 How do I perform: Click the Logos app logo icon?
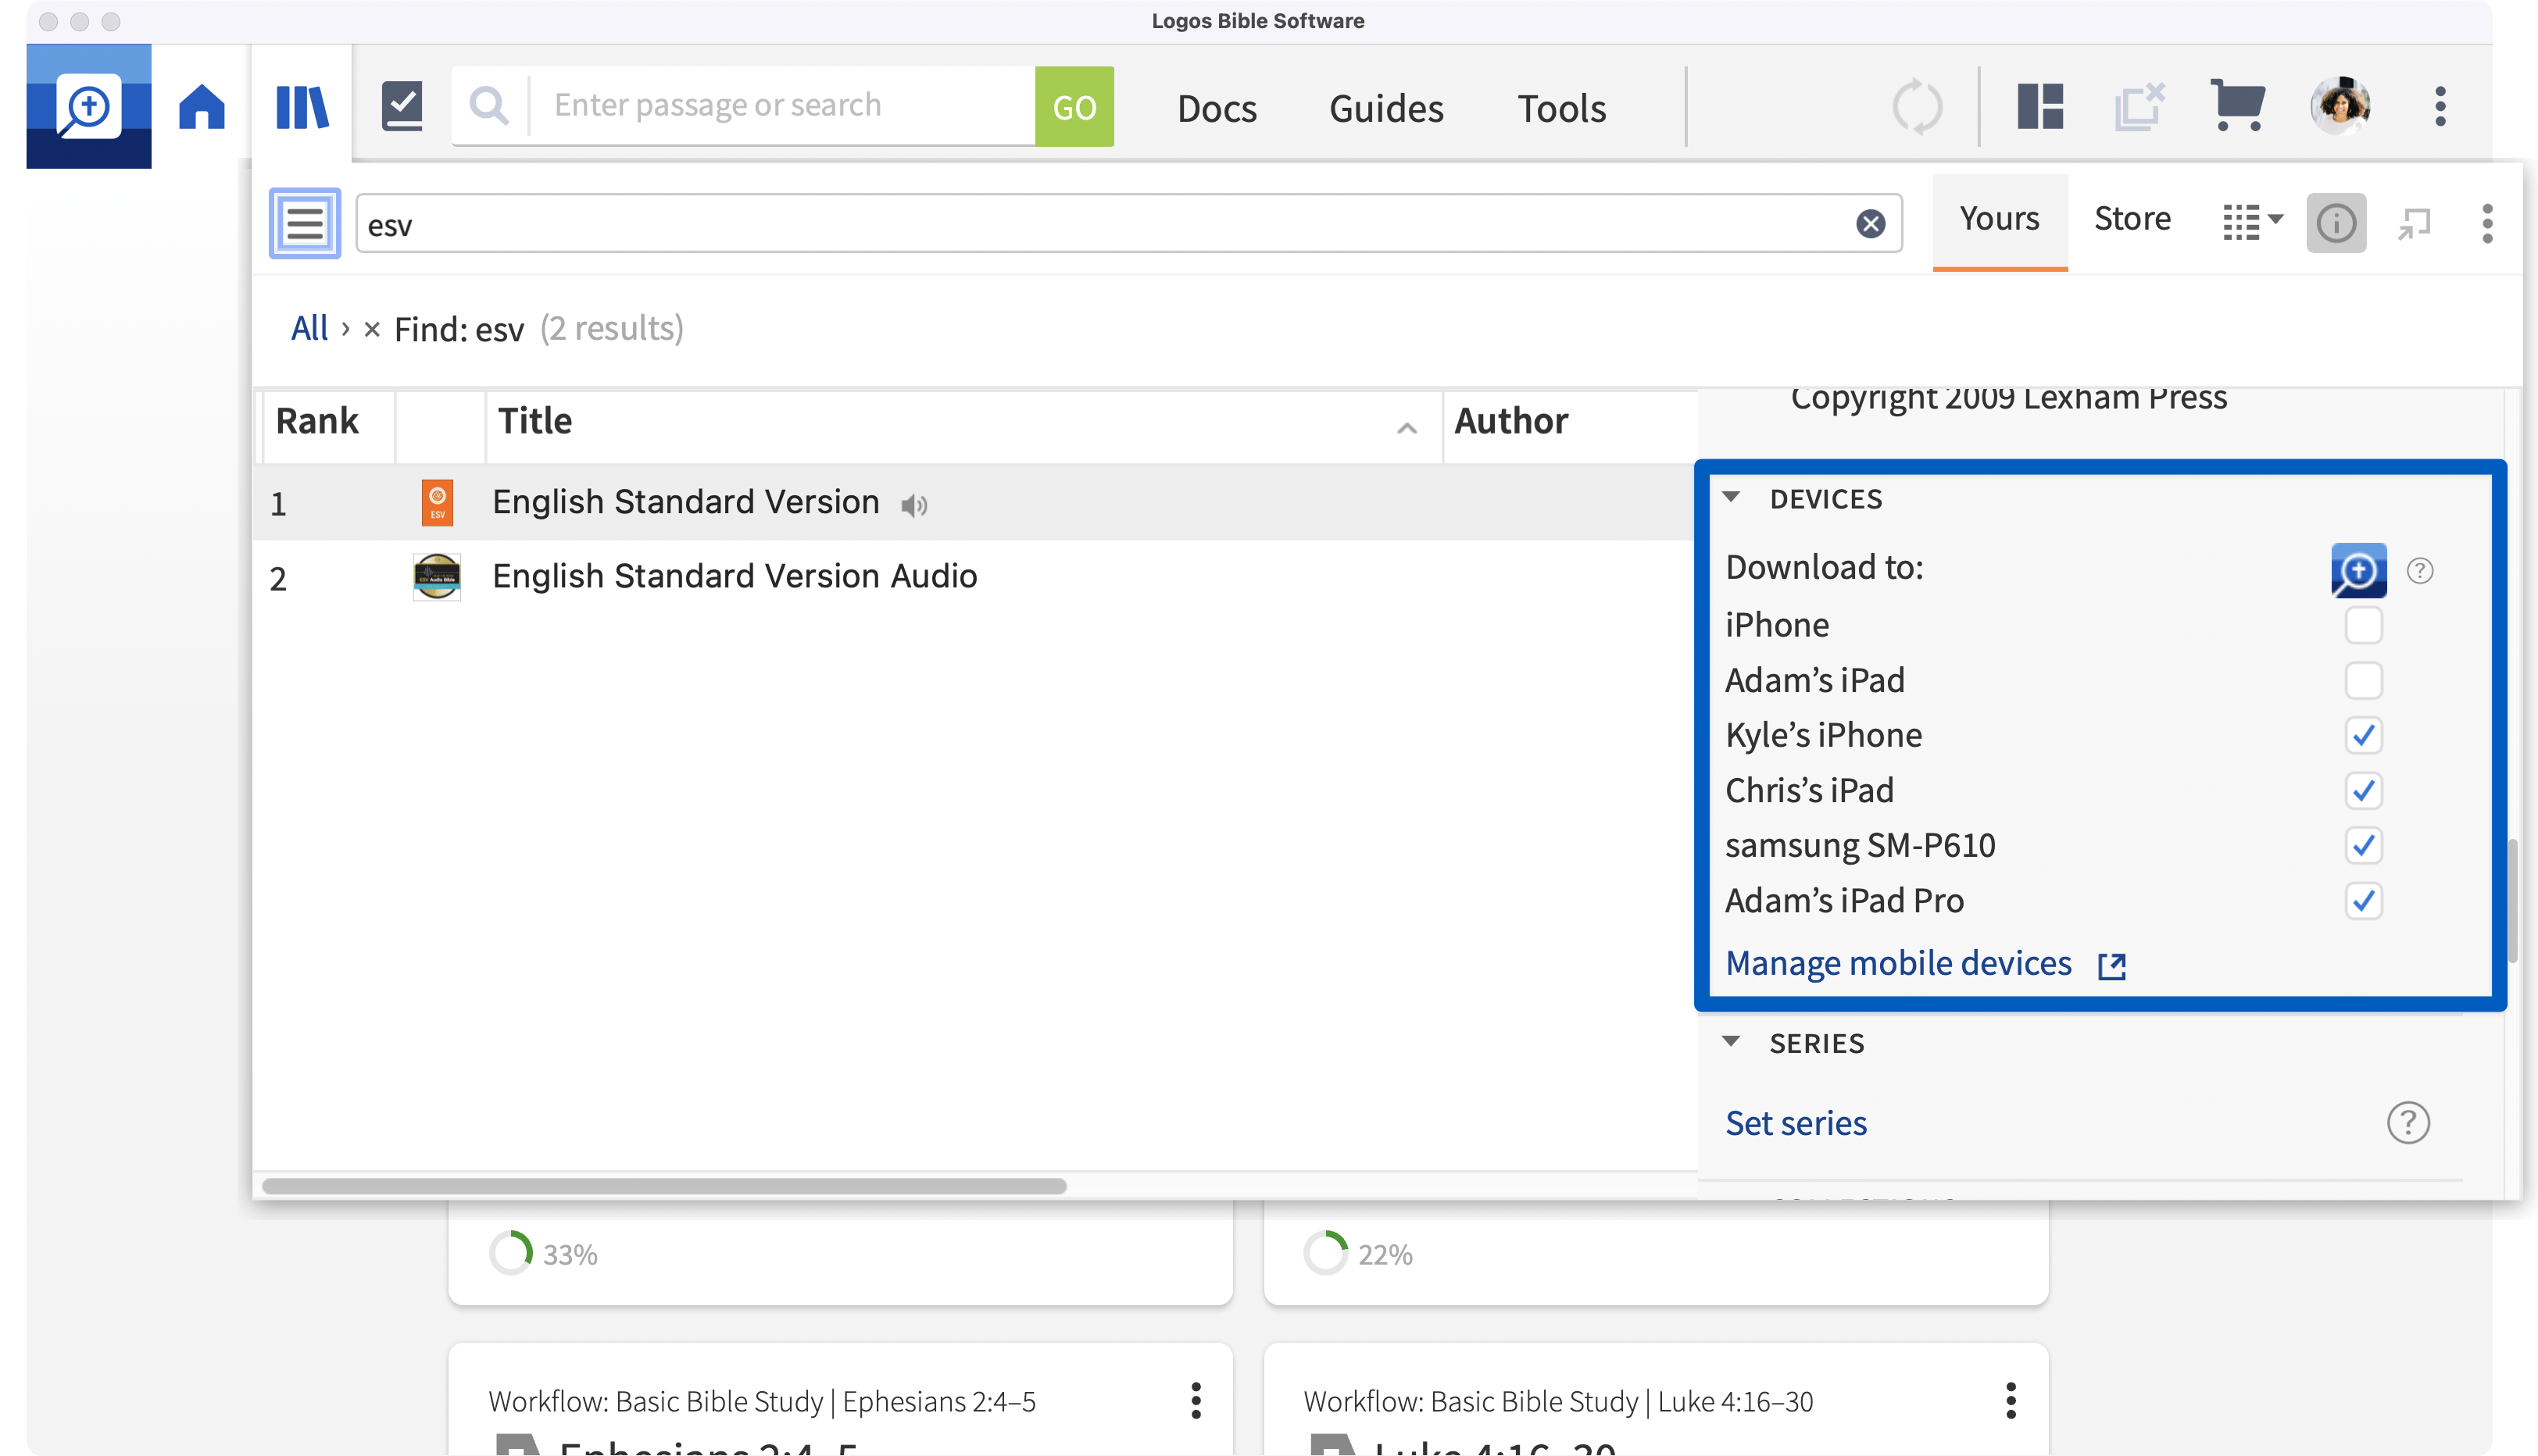coord(88,105)
